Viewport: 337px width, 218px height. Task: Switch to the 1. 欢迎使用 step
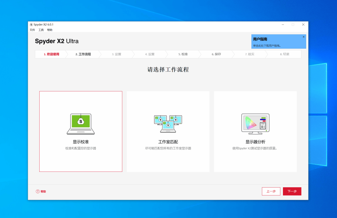(51, 54)
